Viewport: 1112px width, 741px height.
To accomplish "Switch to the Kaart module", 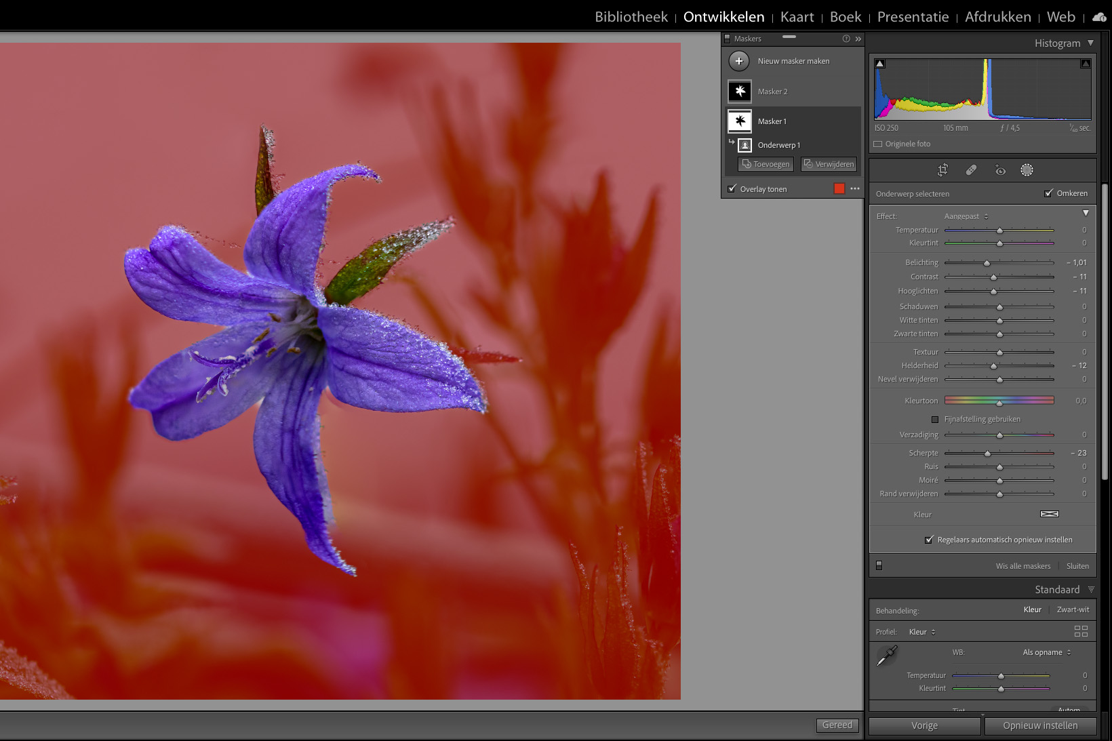I will [797, 17].
